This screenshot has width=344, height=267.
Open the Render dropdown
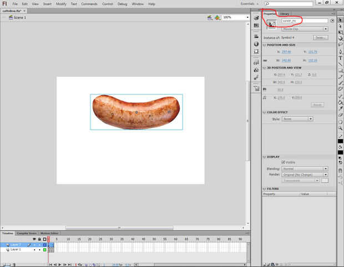coord(305,174)
